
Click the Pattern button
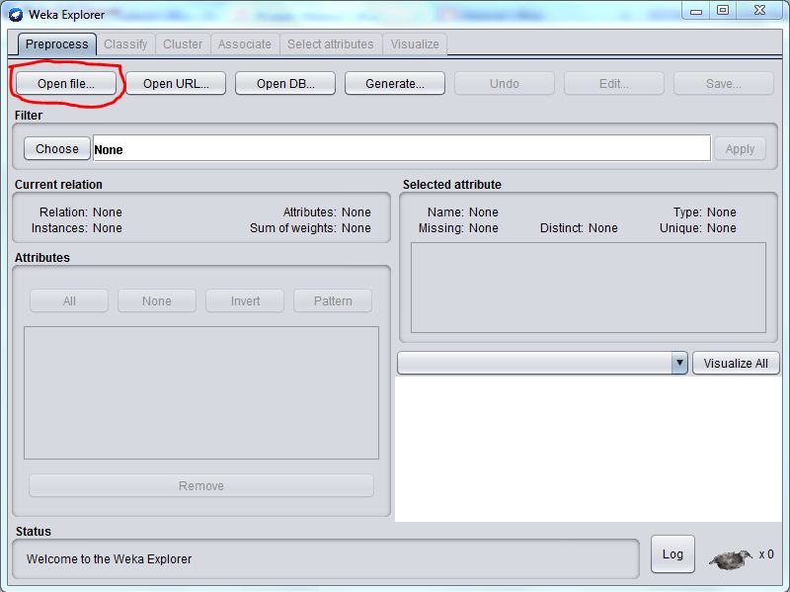tap(333, 301)
